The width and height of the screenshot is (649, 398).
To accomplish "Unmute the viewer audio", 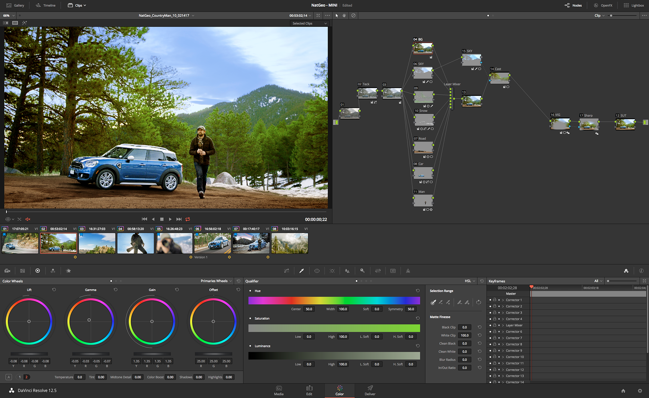I will point(28,219).
